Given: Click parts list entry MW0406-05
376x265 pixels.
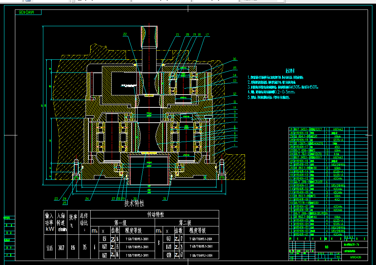Looking at the screenshot, I should pos(301,220).
